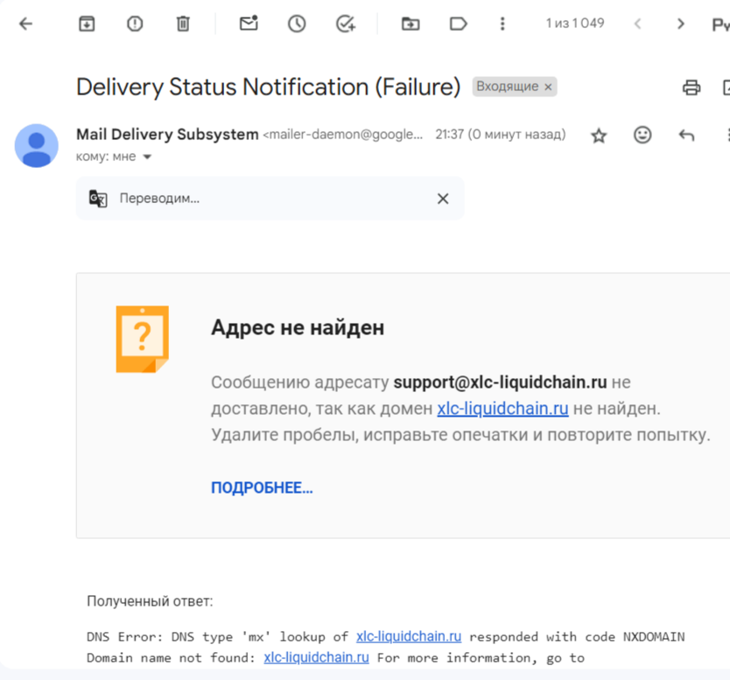Remove the 'Входящие' label from email
The image size is (730, 680).
click(x=549, y=88)
